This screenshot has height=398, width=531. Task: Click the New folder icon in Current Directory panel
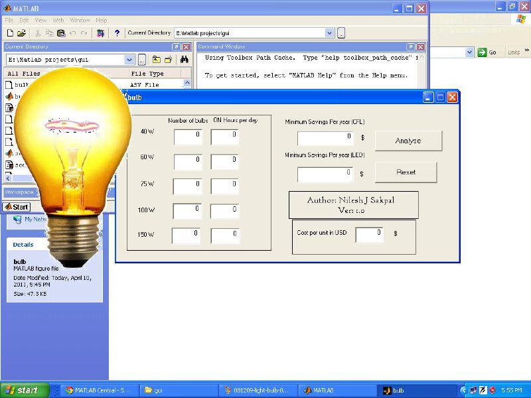click(x=169, y=60)
